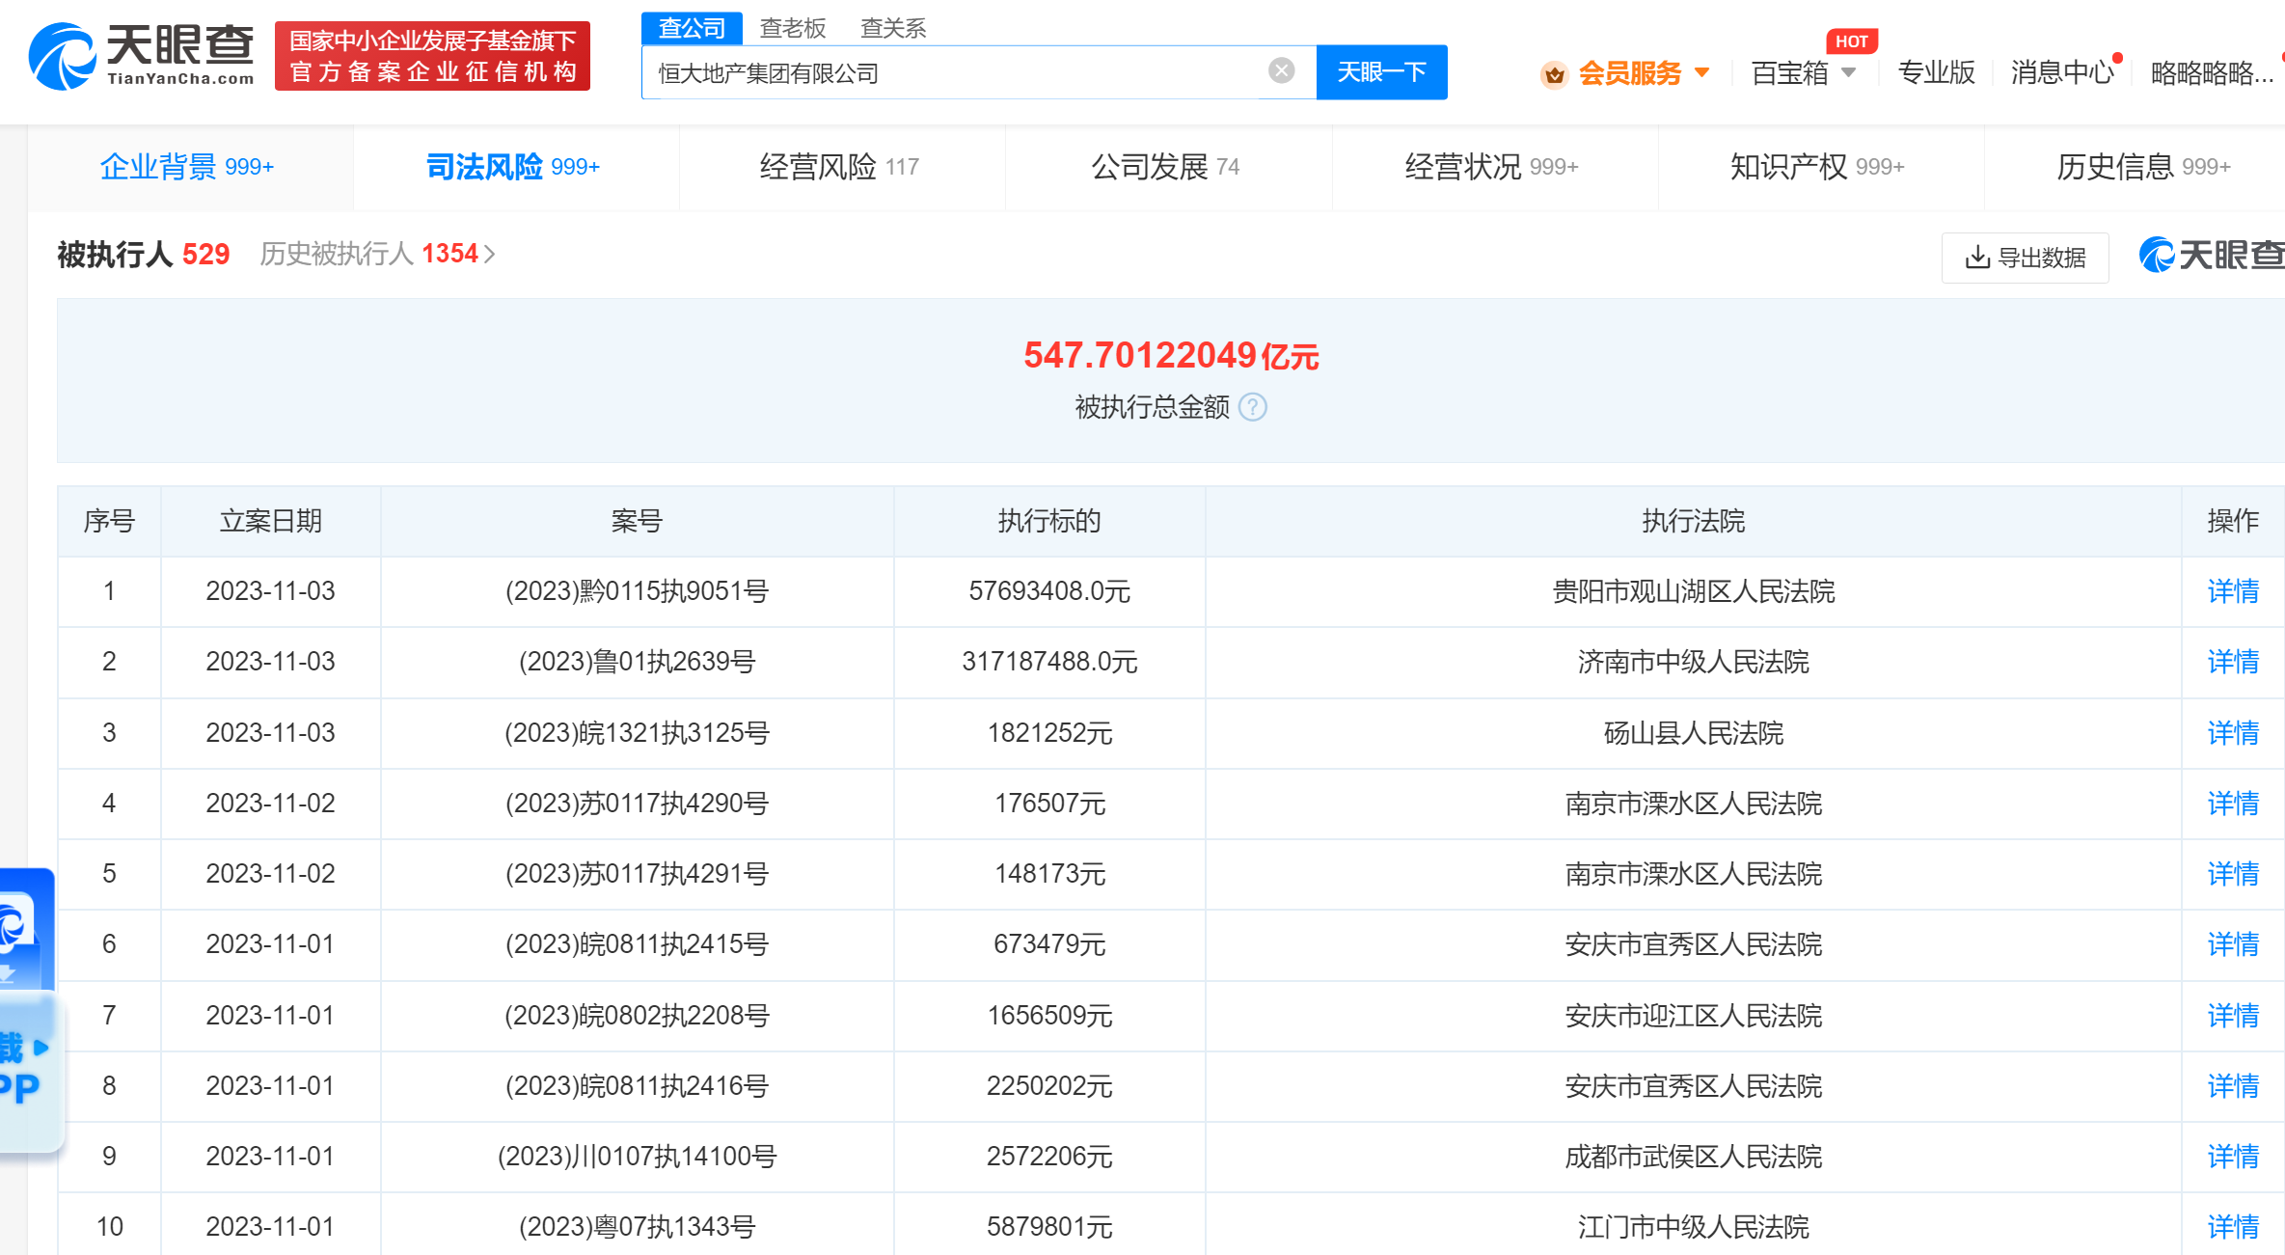Click the download icon in 导出数据

pos(1977,258)
